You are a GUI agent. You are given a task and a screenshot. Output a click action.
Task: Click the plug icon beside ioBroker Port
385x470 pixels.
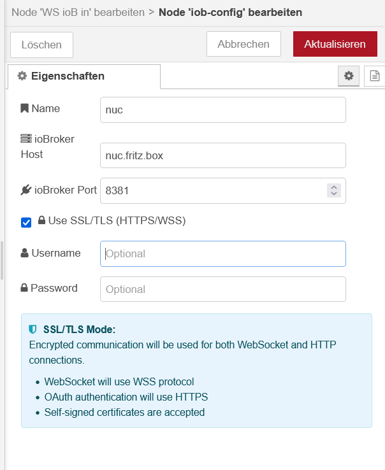point(26,190)
